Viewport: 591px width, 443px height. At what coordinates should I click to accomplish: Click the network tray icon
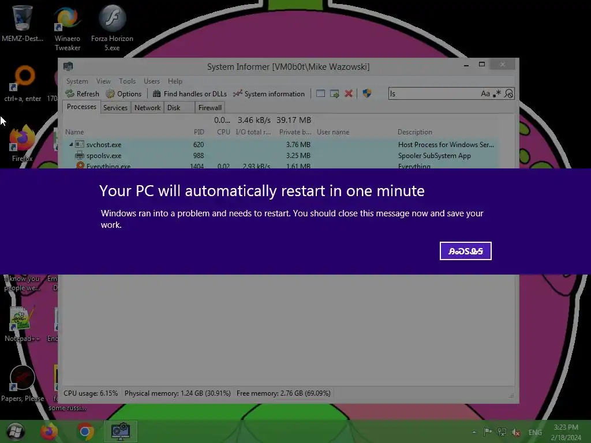502,432
